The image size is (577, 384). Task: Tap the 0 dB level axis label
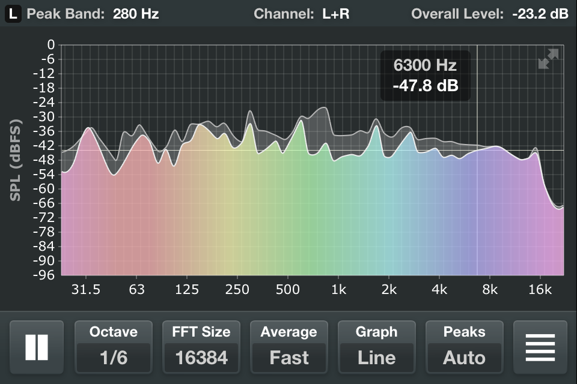[x=50, y=45]
